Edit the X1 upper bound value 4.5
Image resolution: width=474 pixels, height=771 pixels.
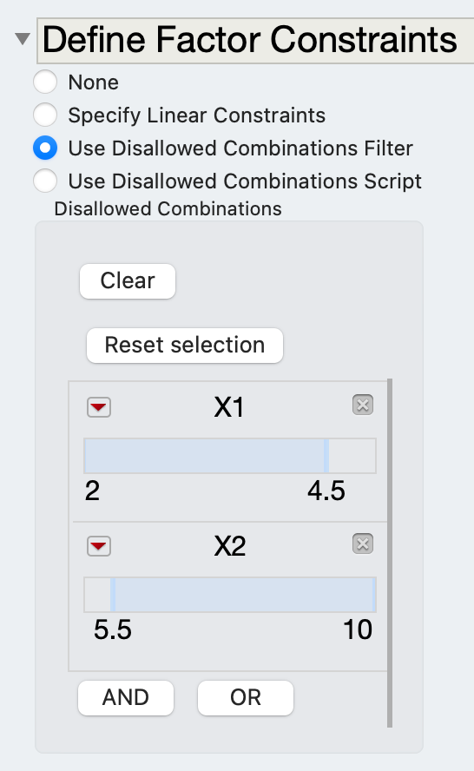pos(326,491)
